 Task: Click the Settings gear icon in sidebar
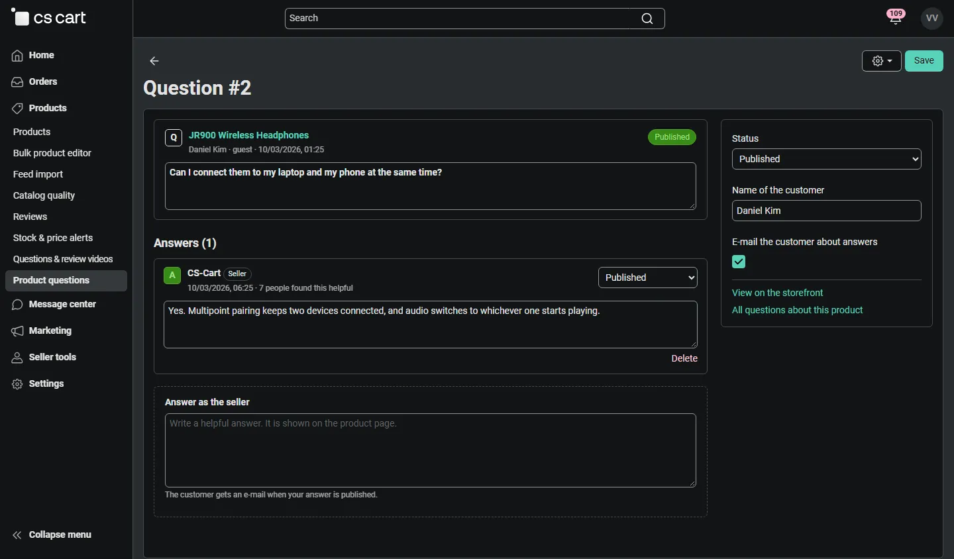tap(17, 384)
